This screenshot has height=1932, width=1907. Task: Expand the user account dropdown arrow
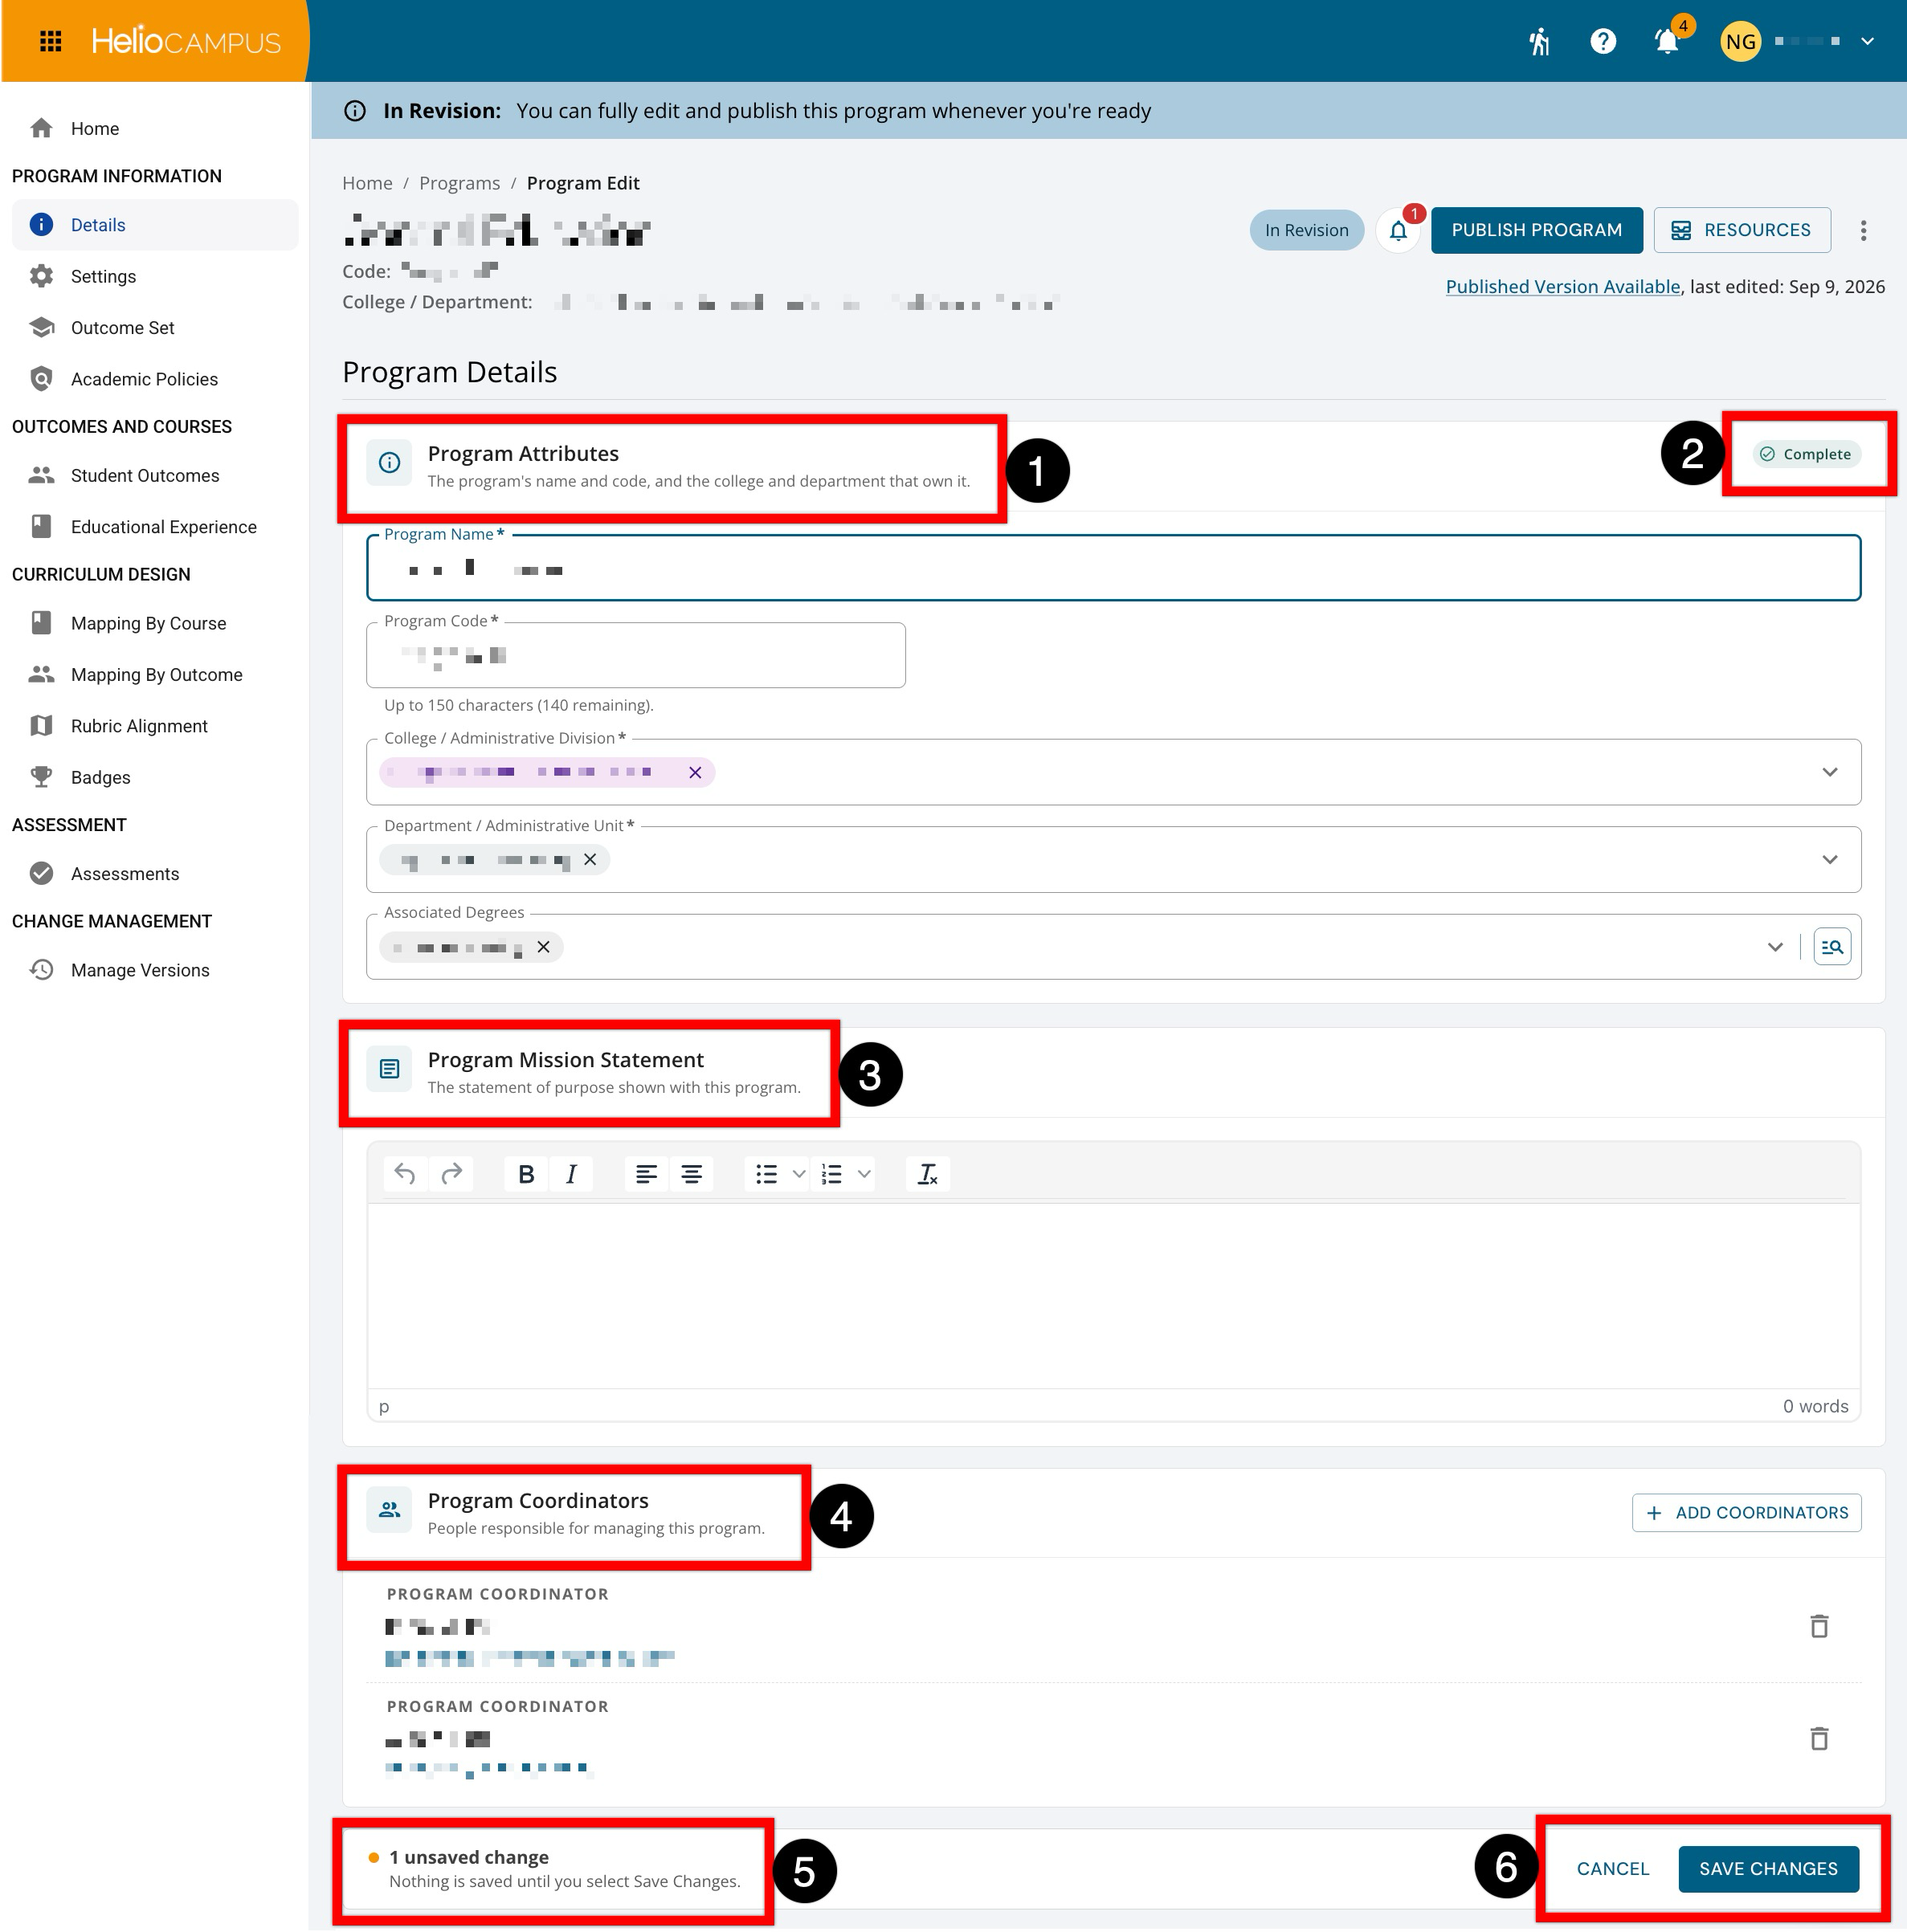[x=1867, y=41]
